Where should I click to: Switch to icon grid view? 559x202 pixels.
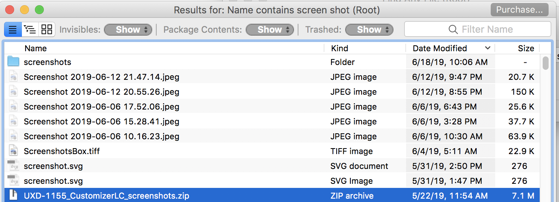tap(47, 30)
